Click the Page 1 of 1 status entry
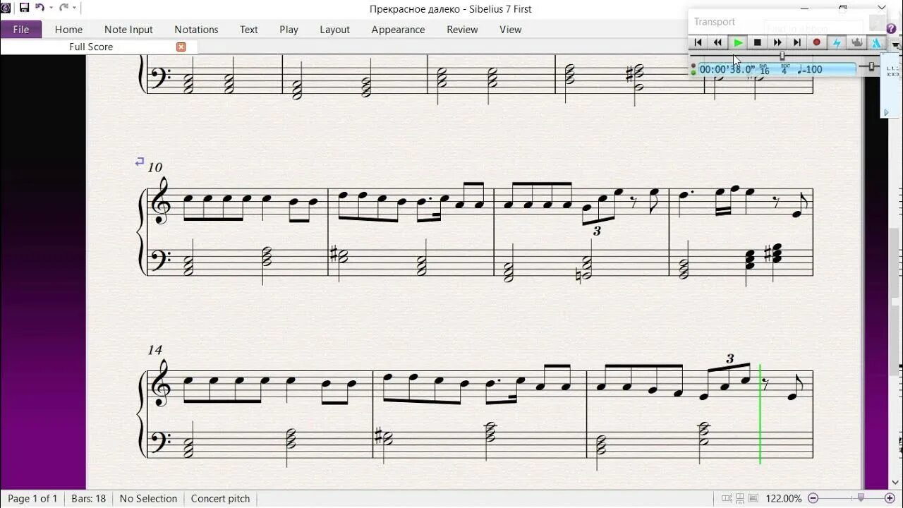The height and width of the screenshot is (508, 903). (32, 498)
